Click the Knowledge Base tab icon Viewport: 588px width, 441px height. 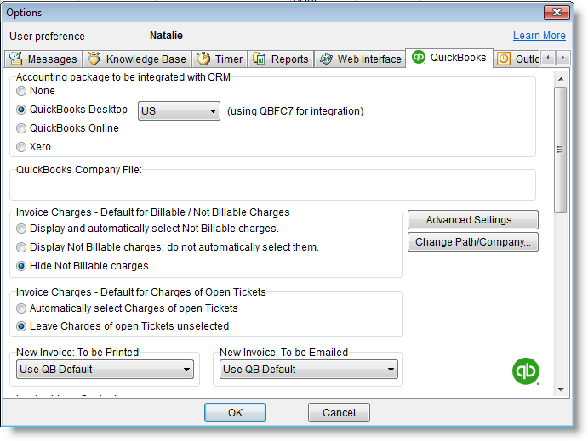click(94, 59)
